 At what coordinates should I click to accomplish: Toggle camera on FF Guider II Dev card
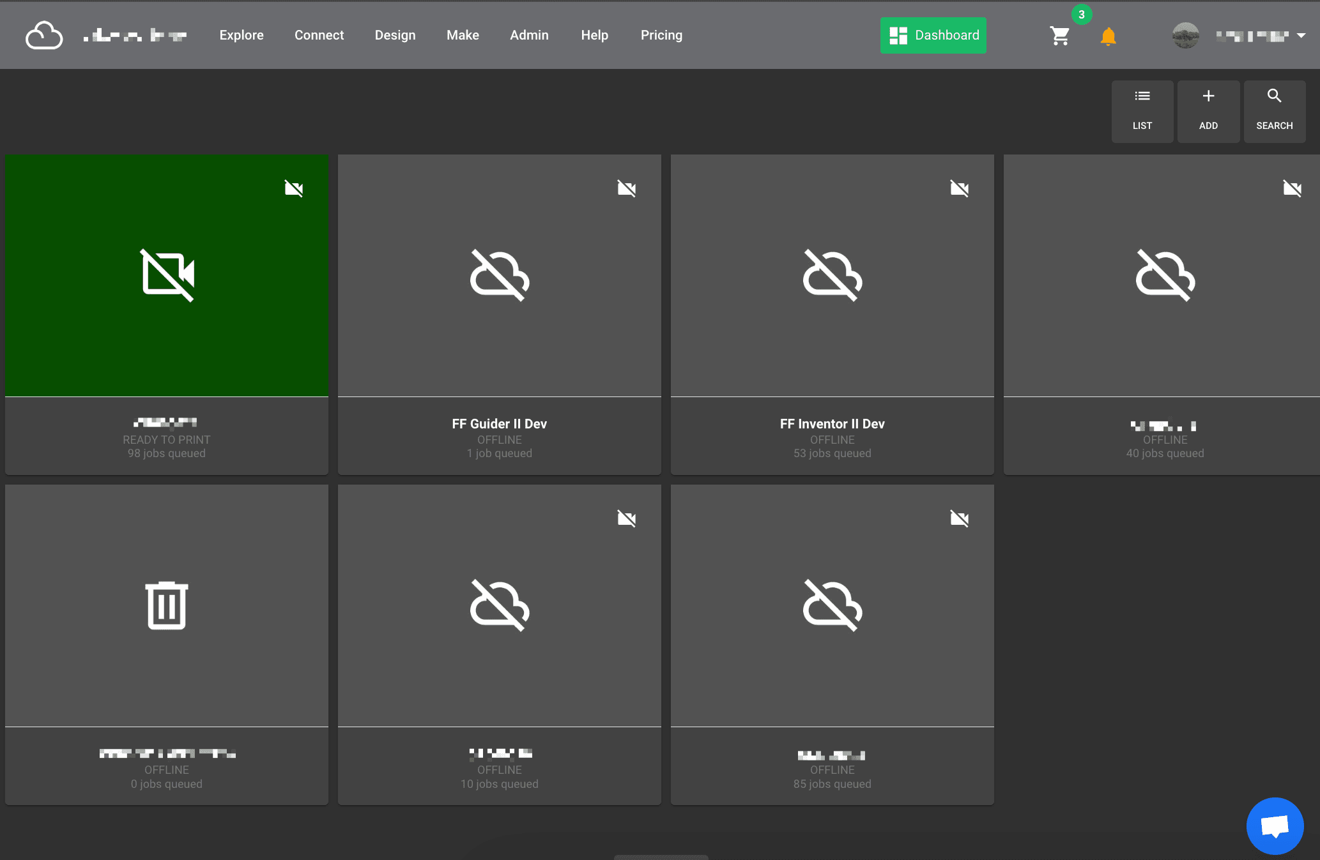pos(626,188)
